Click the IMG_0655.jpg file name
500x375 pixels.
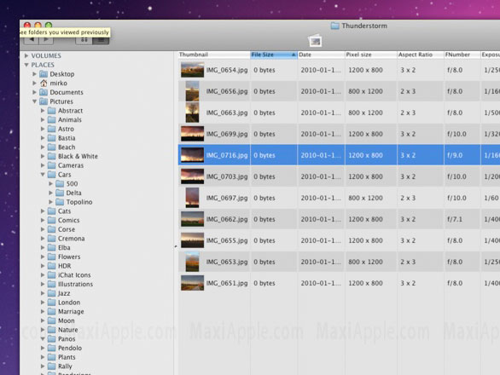[227, 240]
